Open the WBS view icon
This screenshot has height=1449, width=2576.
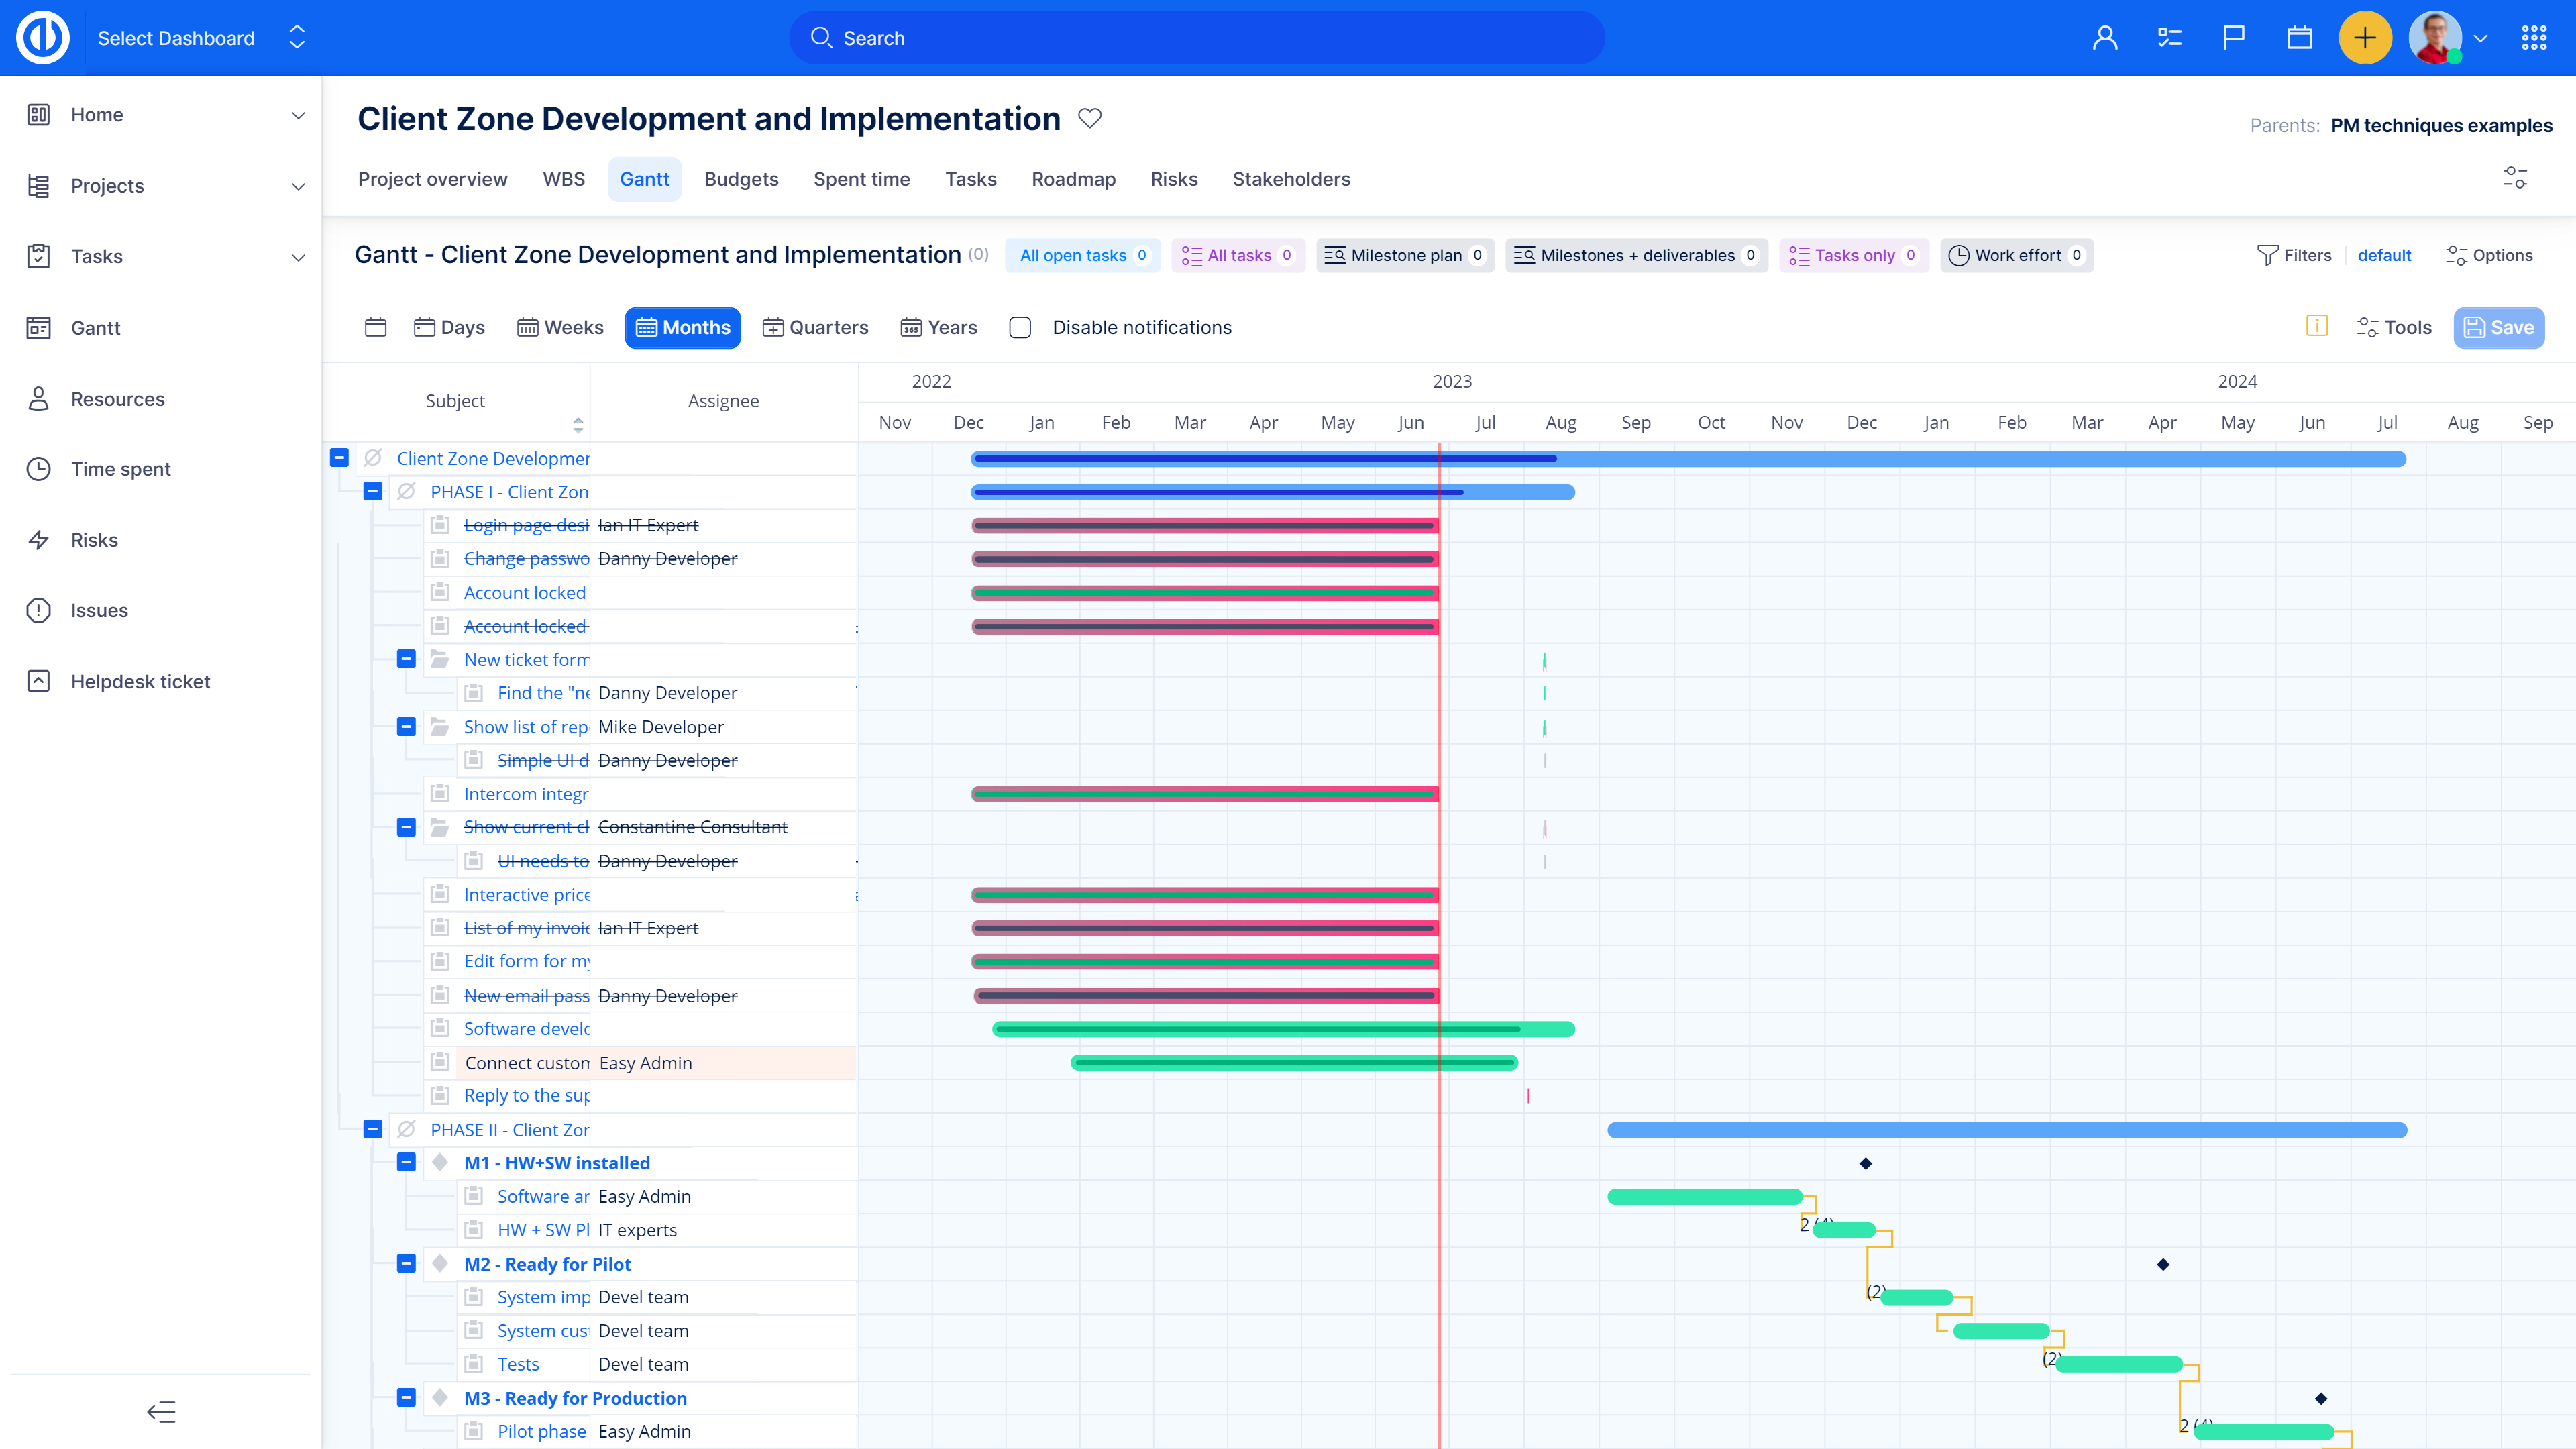point(563,178)
